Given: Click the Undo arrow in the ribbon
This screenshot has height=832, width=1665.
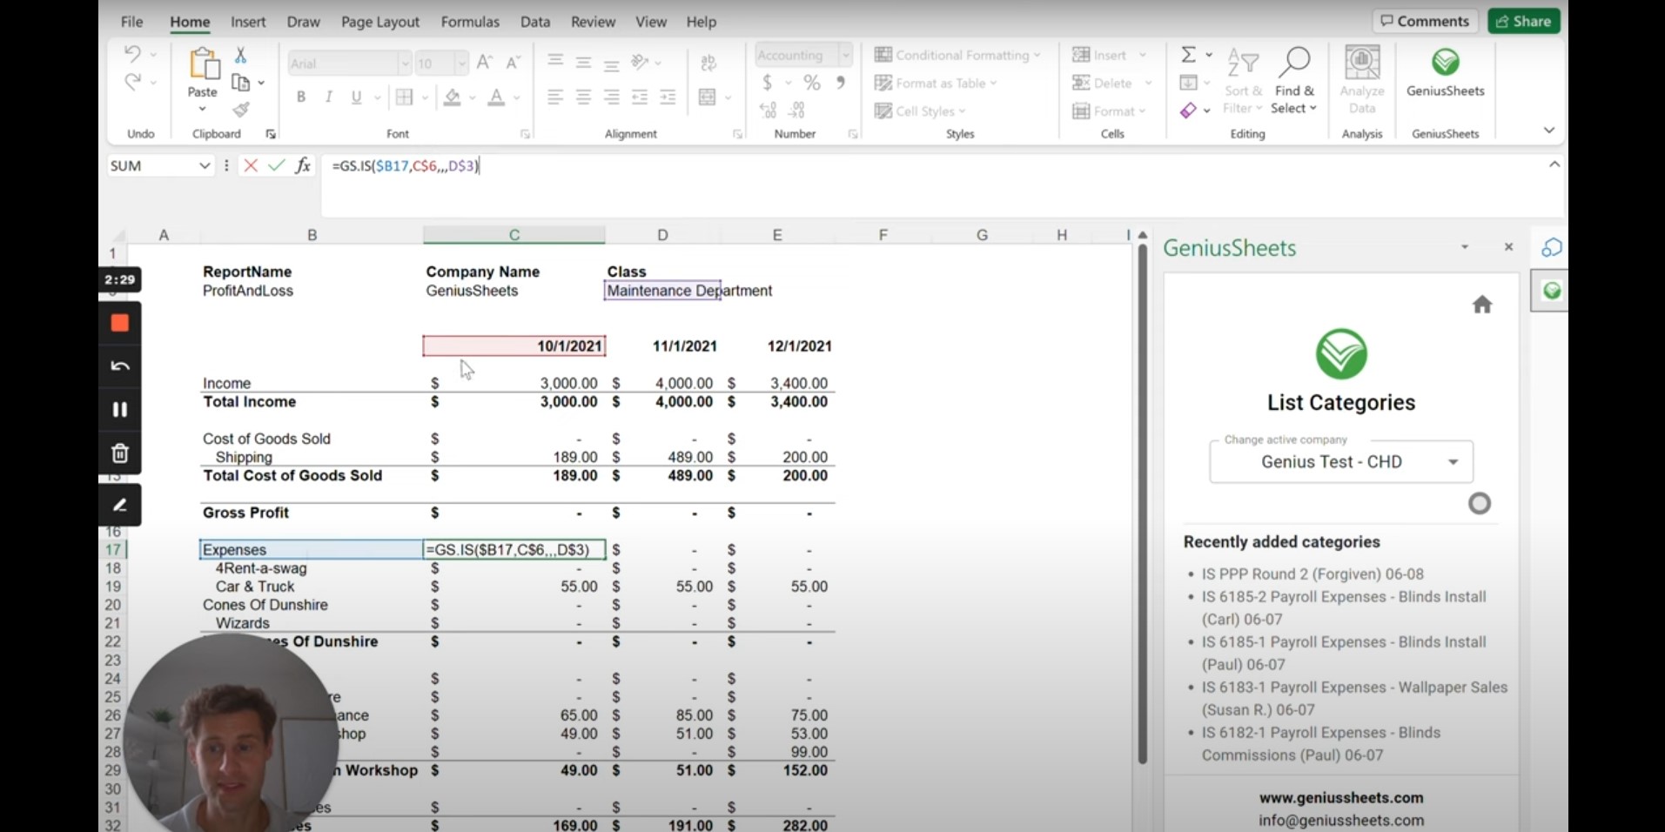Looking at the screenshot, I should tap(132, 54).
